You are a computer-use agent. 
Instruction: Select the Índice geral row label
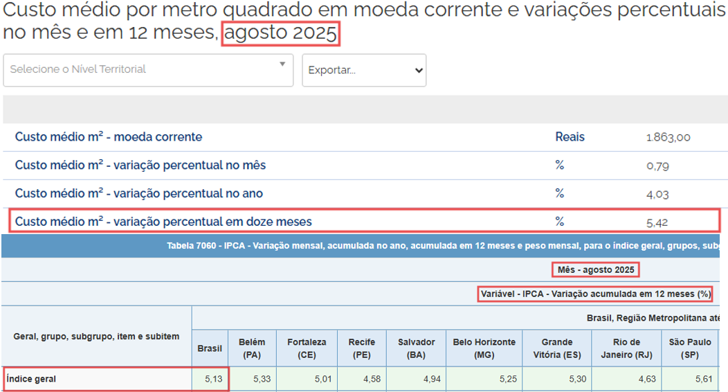pyautogui.click(x=31, y=380)
